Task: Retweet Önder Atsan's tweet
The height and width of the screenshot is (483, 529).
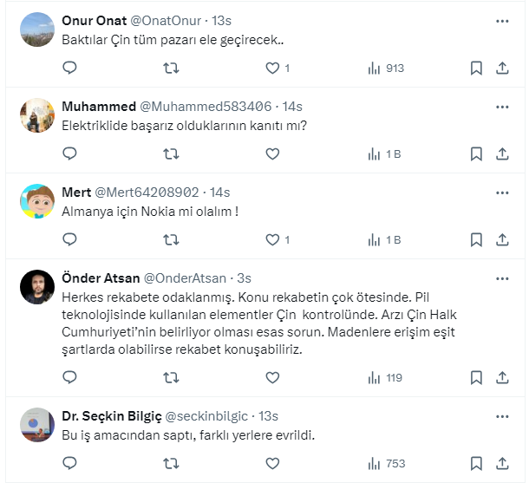Action: [x=172, y=377]
